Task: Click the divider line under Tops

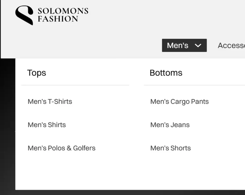Action: [75, 85]
